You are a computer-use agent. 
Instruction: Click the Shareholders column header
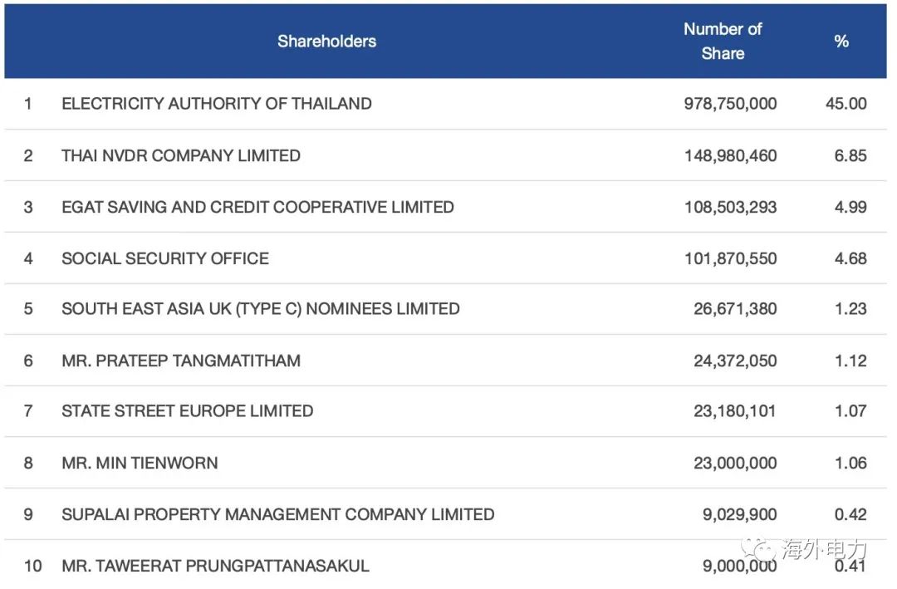pyautogui.click(x=326, y=42)
